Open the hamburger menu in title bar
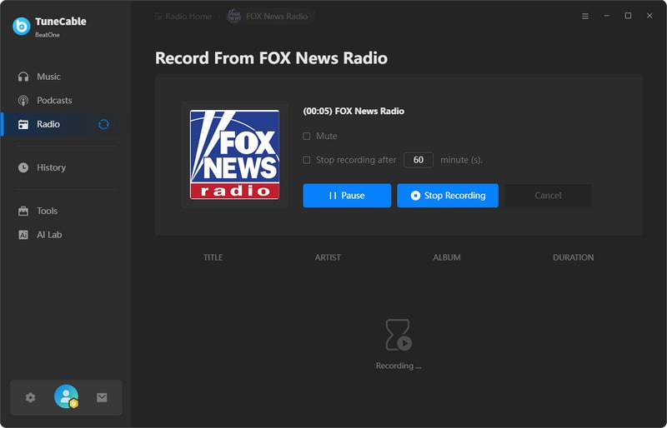Screen dimensions: 667x428 [585, 16]
